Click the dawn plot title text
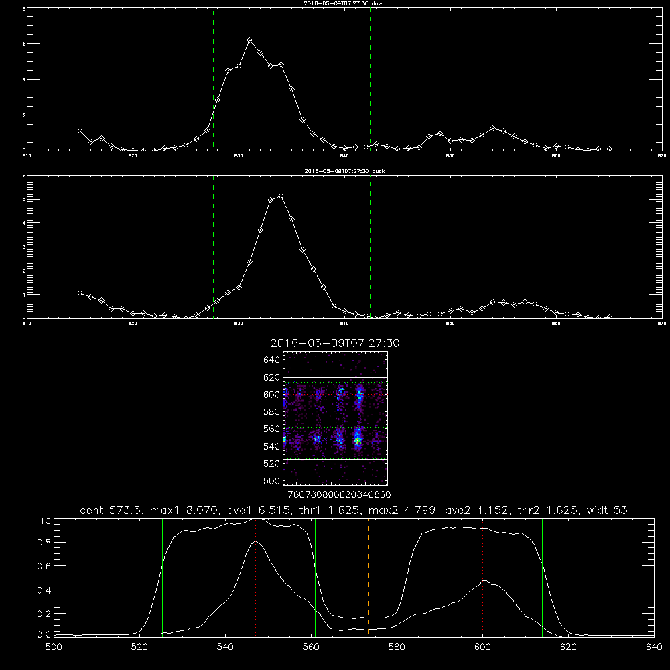The width and height of the screenshot is (670, 670). (x=344, y=3)
